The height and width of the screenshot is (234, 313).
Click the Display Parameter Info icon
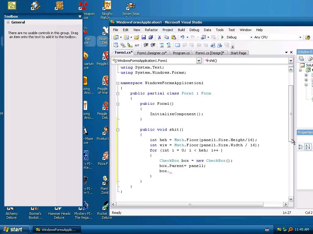pos(123,45)
